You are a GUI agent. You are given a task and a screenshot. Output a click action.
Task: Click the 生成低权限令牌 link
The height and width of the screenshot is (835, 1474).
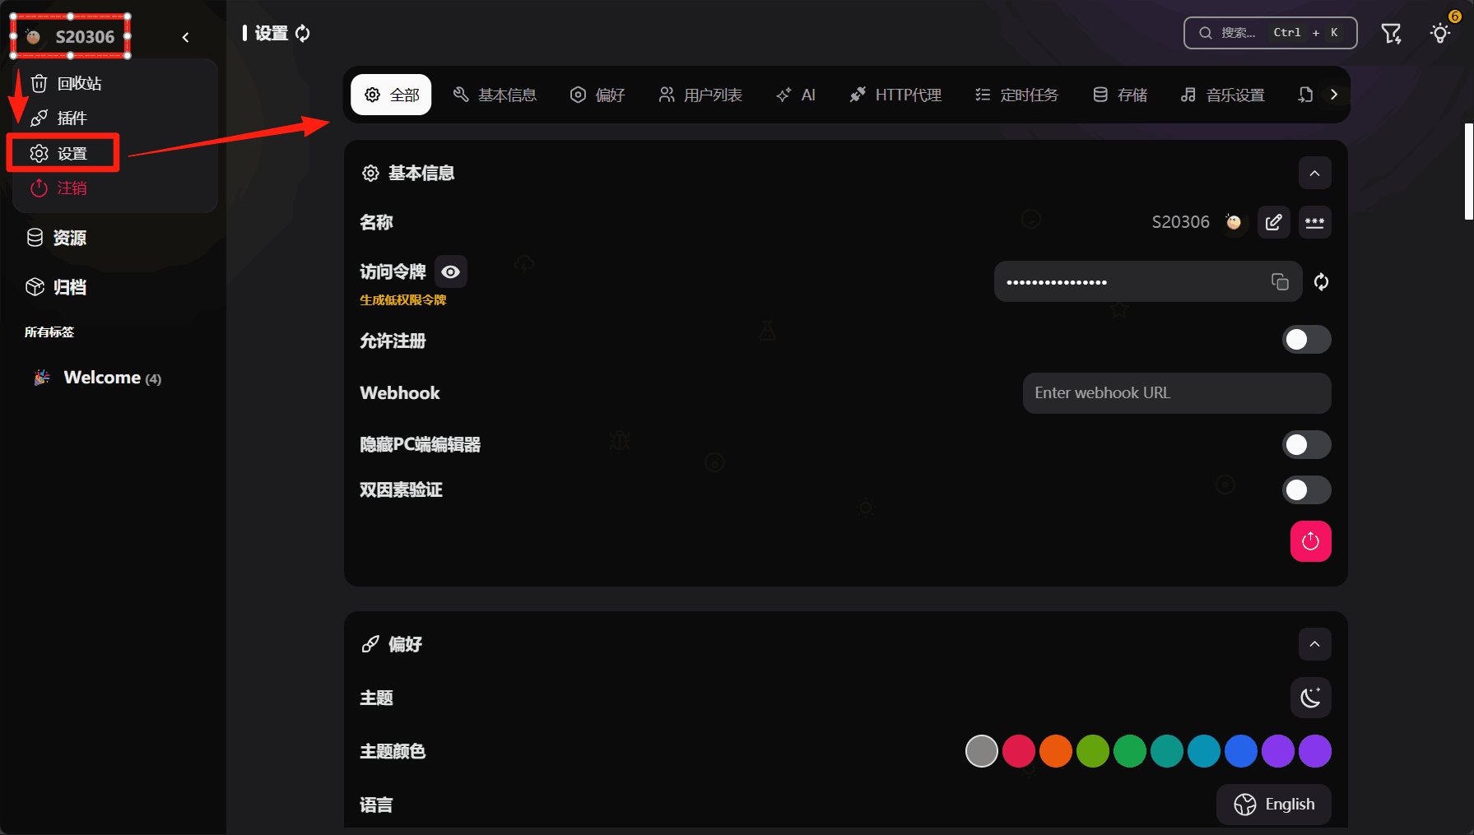pos(402,300)
